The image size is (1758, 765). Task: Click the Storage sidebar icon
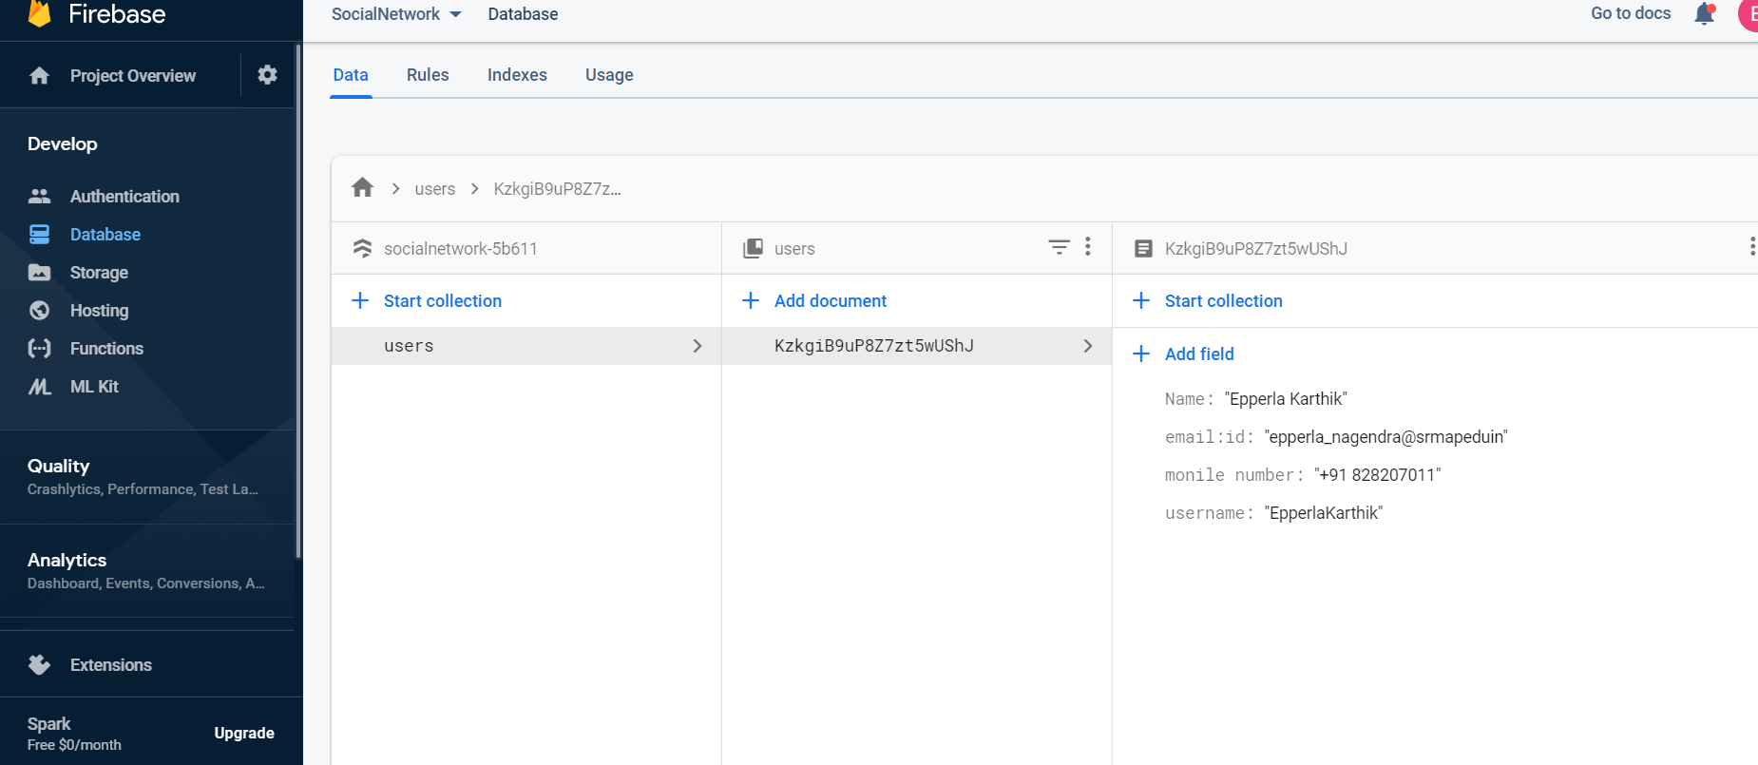(40, 273)
